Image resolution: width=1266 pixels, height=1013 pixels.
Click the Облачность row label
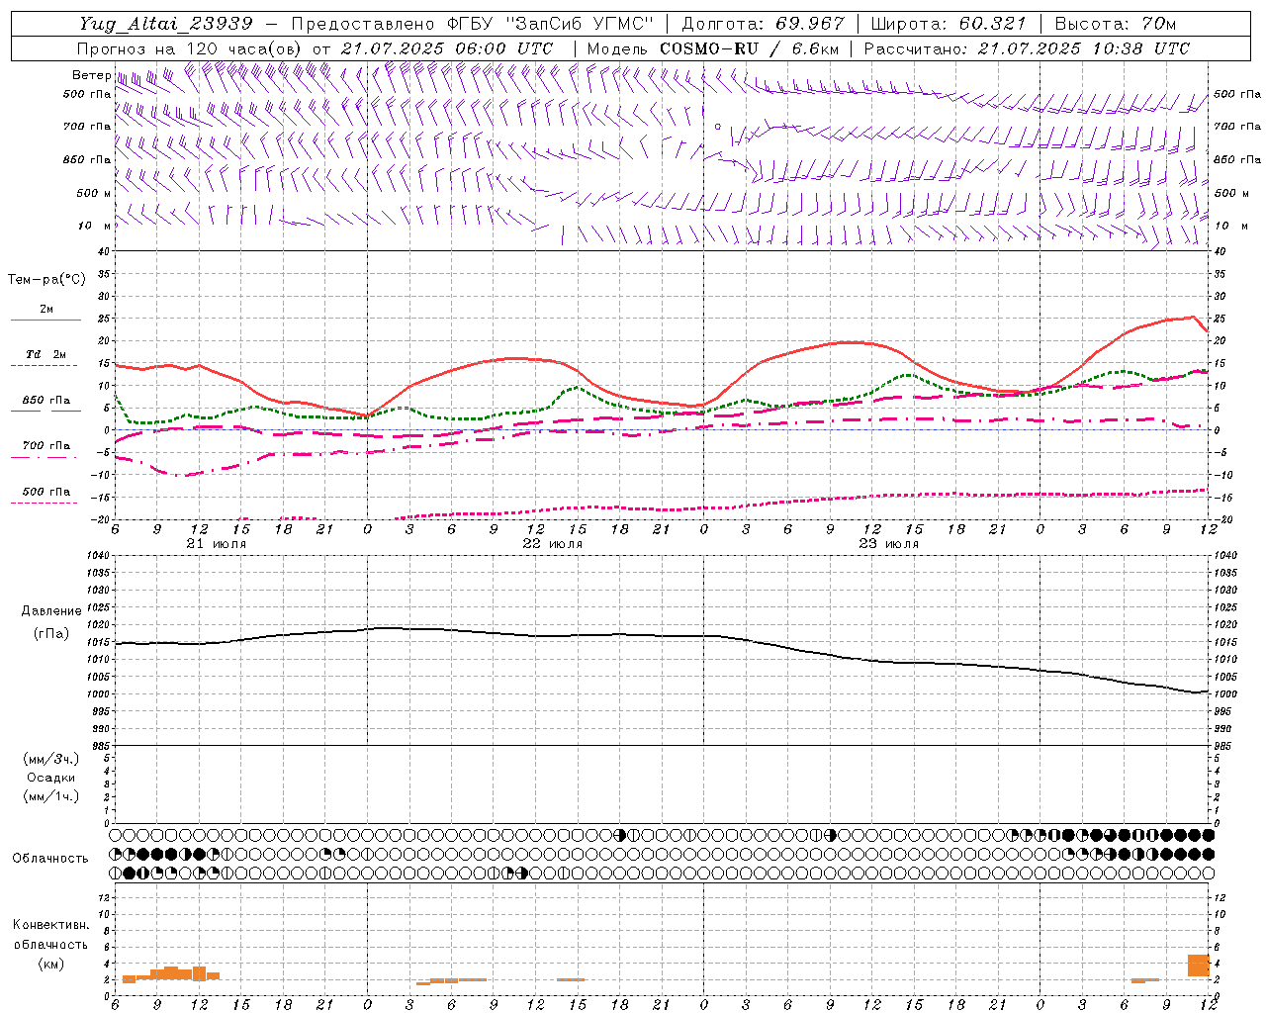pyautogui.click(x=50, y=859)
